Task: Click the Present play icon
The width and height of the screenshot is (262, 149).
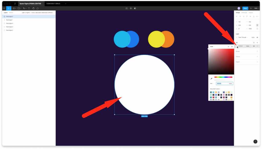Action: [251, 8]
